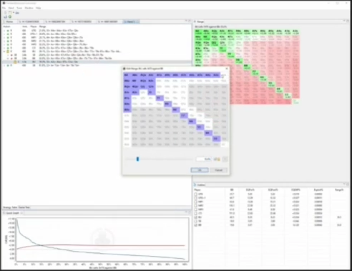Screen dimensions: 352x271
Task: Expand the MP1 row in hand tree
Action: [x=4, y=37]
